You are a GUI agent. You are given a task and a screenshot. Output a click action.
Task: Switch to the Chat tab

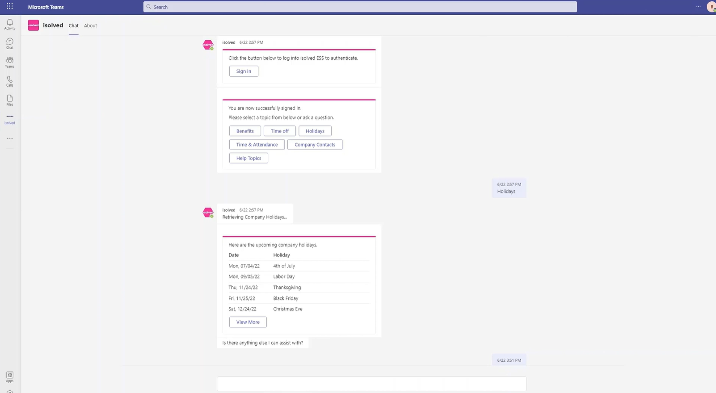73,25
